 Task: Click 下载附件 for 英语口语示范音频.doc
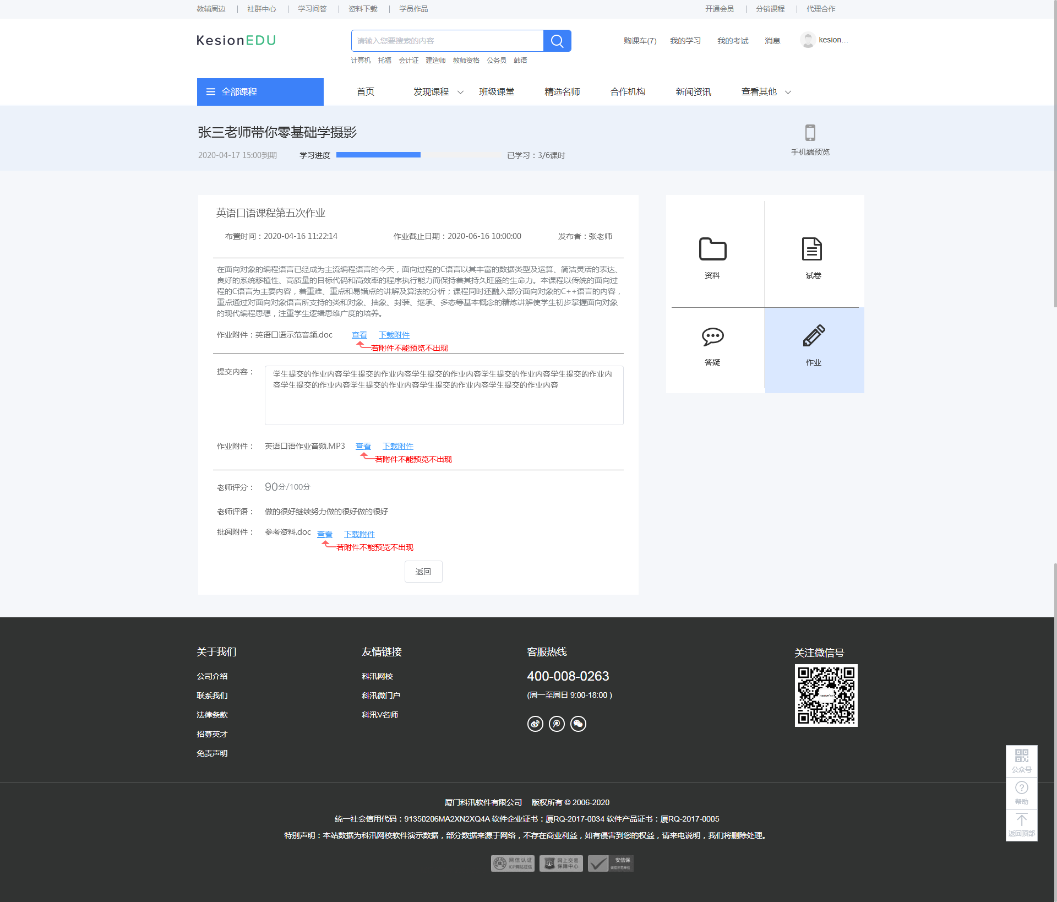click(394, 335)
